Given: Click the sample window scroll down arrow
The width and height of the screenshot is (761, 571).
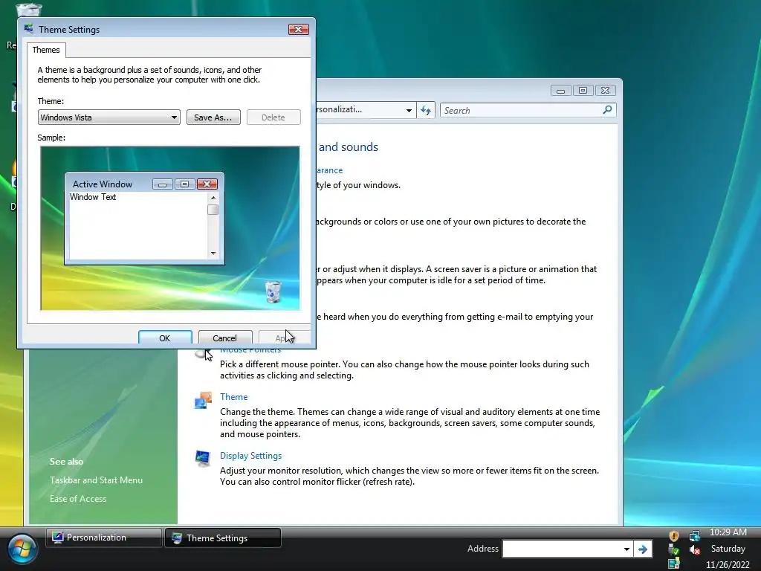Looking at the screenshot, I should tap(213, 254).
